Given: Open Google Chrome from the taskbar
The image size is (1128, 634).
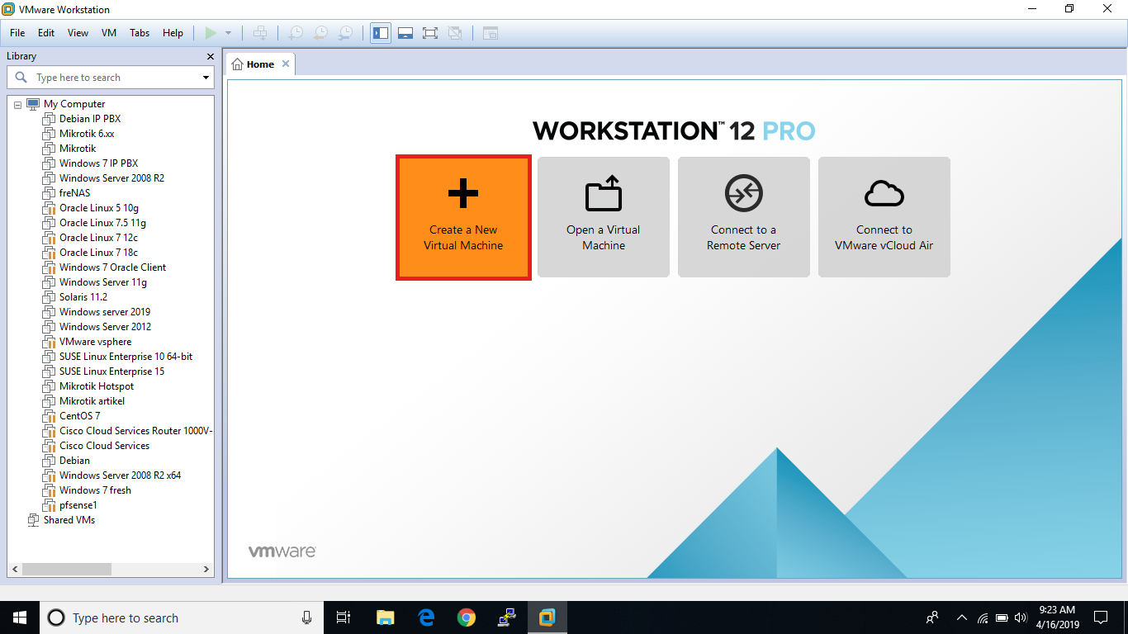Looking at the screenshot, I should pyautogui.click(x=467, y=617).
